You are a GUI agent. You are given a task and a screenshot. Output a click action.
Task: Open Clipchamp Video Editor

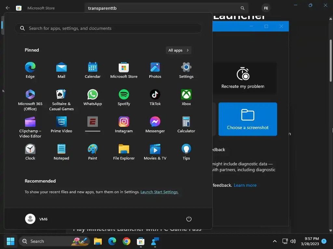30,127
